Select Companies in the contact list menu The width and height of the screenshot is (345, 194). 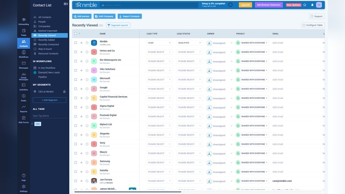pyautogui.click(x=44, y=26)
